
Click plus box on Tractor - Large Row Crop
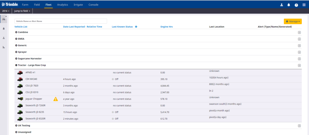(x=299, y=65)
